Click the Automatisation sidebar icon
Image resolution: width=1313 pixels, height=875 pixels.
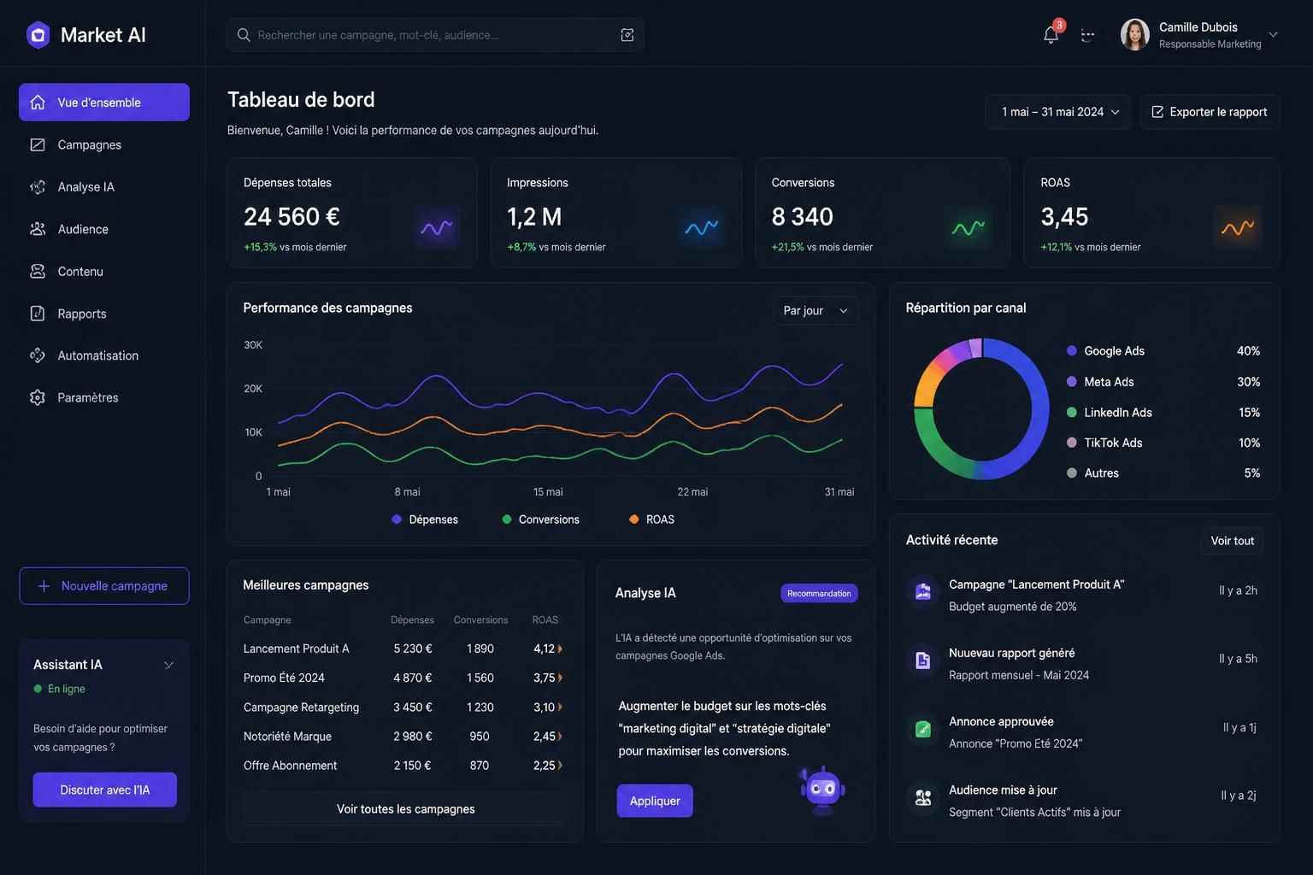(x=38, y=355)
